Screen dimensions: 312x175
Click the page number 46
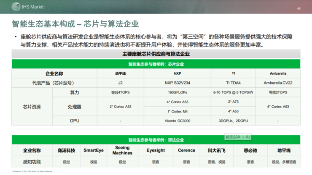tap(299, 8)
